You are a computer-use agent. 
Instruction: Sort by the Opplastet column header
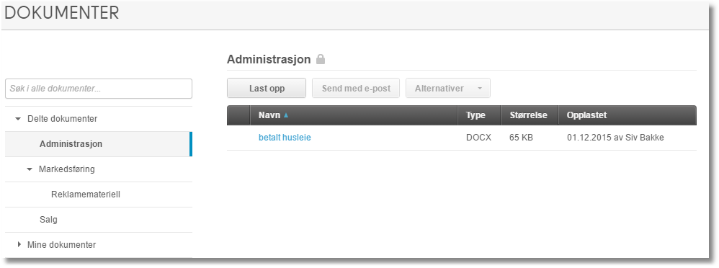(x=628, y=115)
